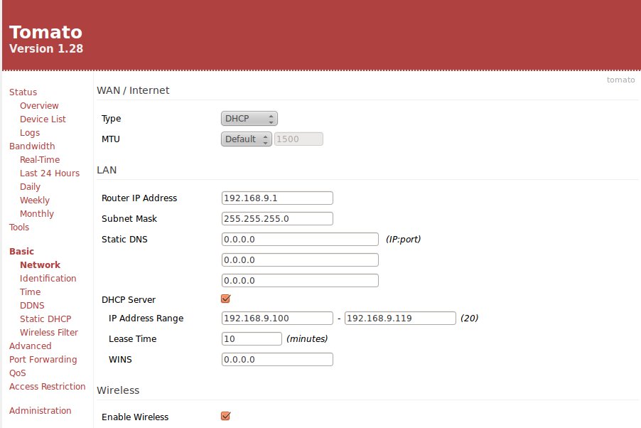This screenshot has width=641, height=428.
Task: Open Daily bandwidth page
Action: 31,186
